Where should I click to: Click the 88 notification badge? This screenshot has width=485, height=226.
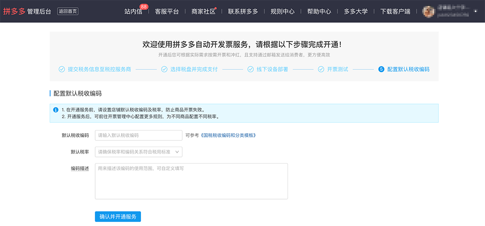click(x=144, y=6)
